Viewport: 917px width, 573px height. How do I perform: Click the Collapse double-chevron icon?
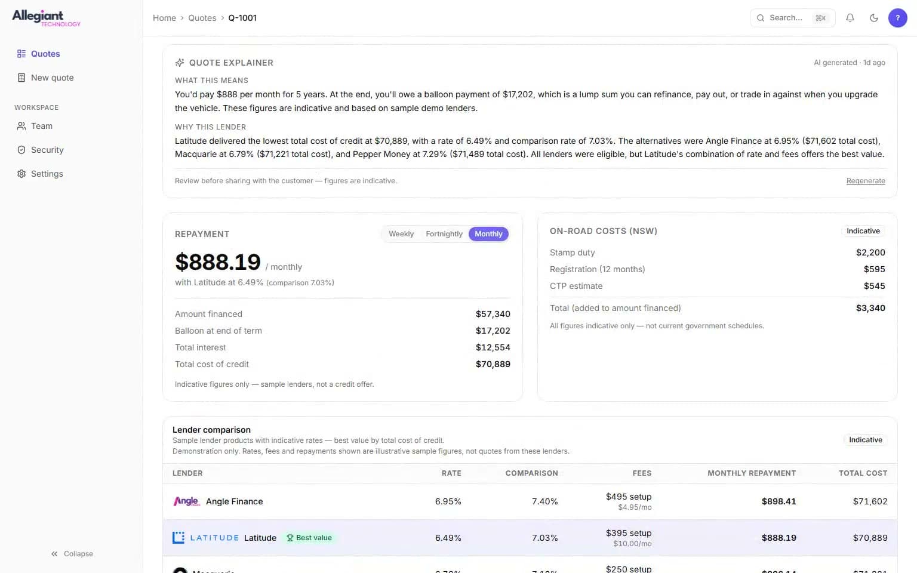point(54,554)
